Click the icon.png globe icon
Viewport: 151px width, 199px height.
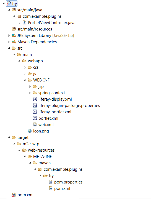30,131
